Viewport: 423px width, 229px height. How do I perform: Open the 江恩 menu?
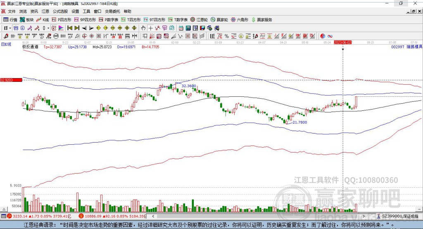click(x=45, y=11)
